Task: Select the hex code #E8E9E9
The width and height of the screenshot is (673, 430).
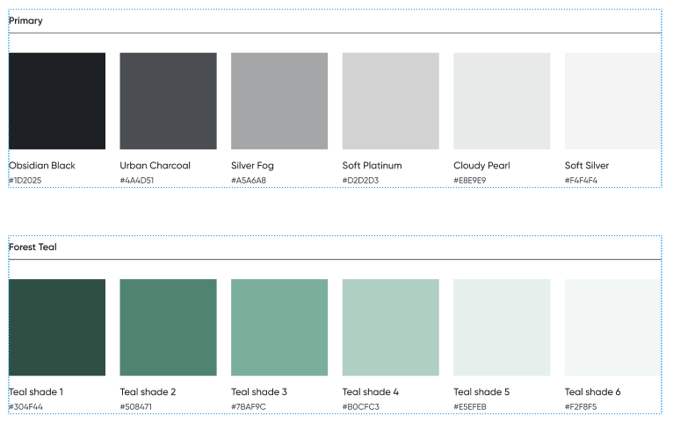Action: coord(469,181)
